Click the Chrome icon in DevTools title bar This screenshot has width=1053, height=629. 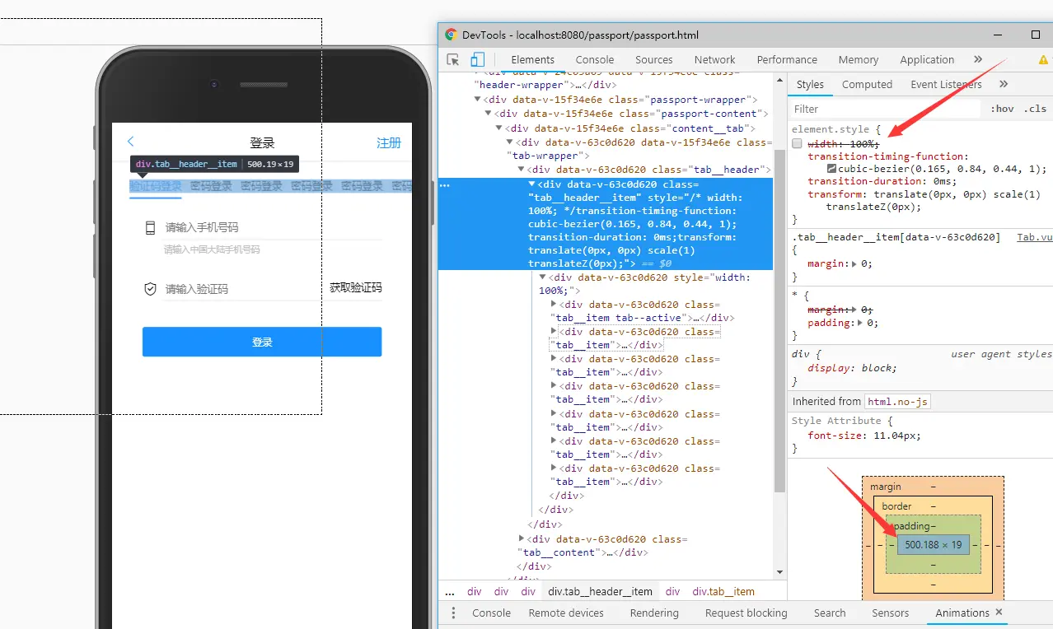tap(451, 35)
